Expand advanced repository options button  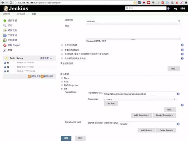coord(170,109)
